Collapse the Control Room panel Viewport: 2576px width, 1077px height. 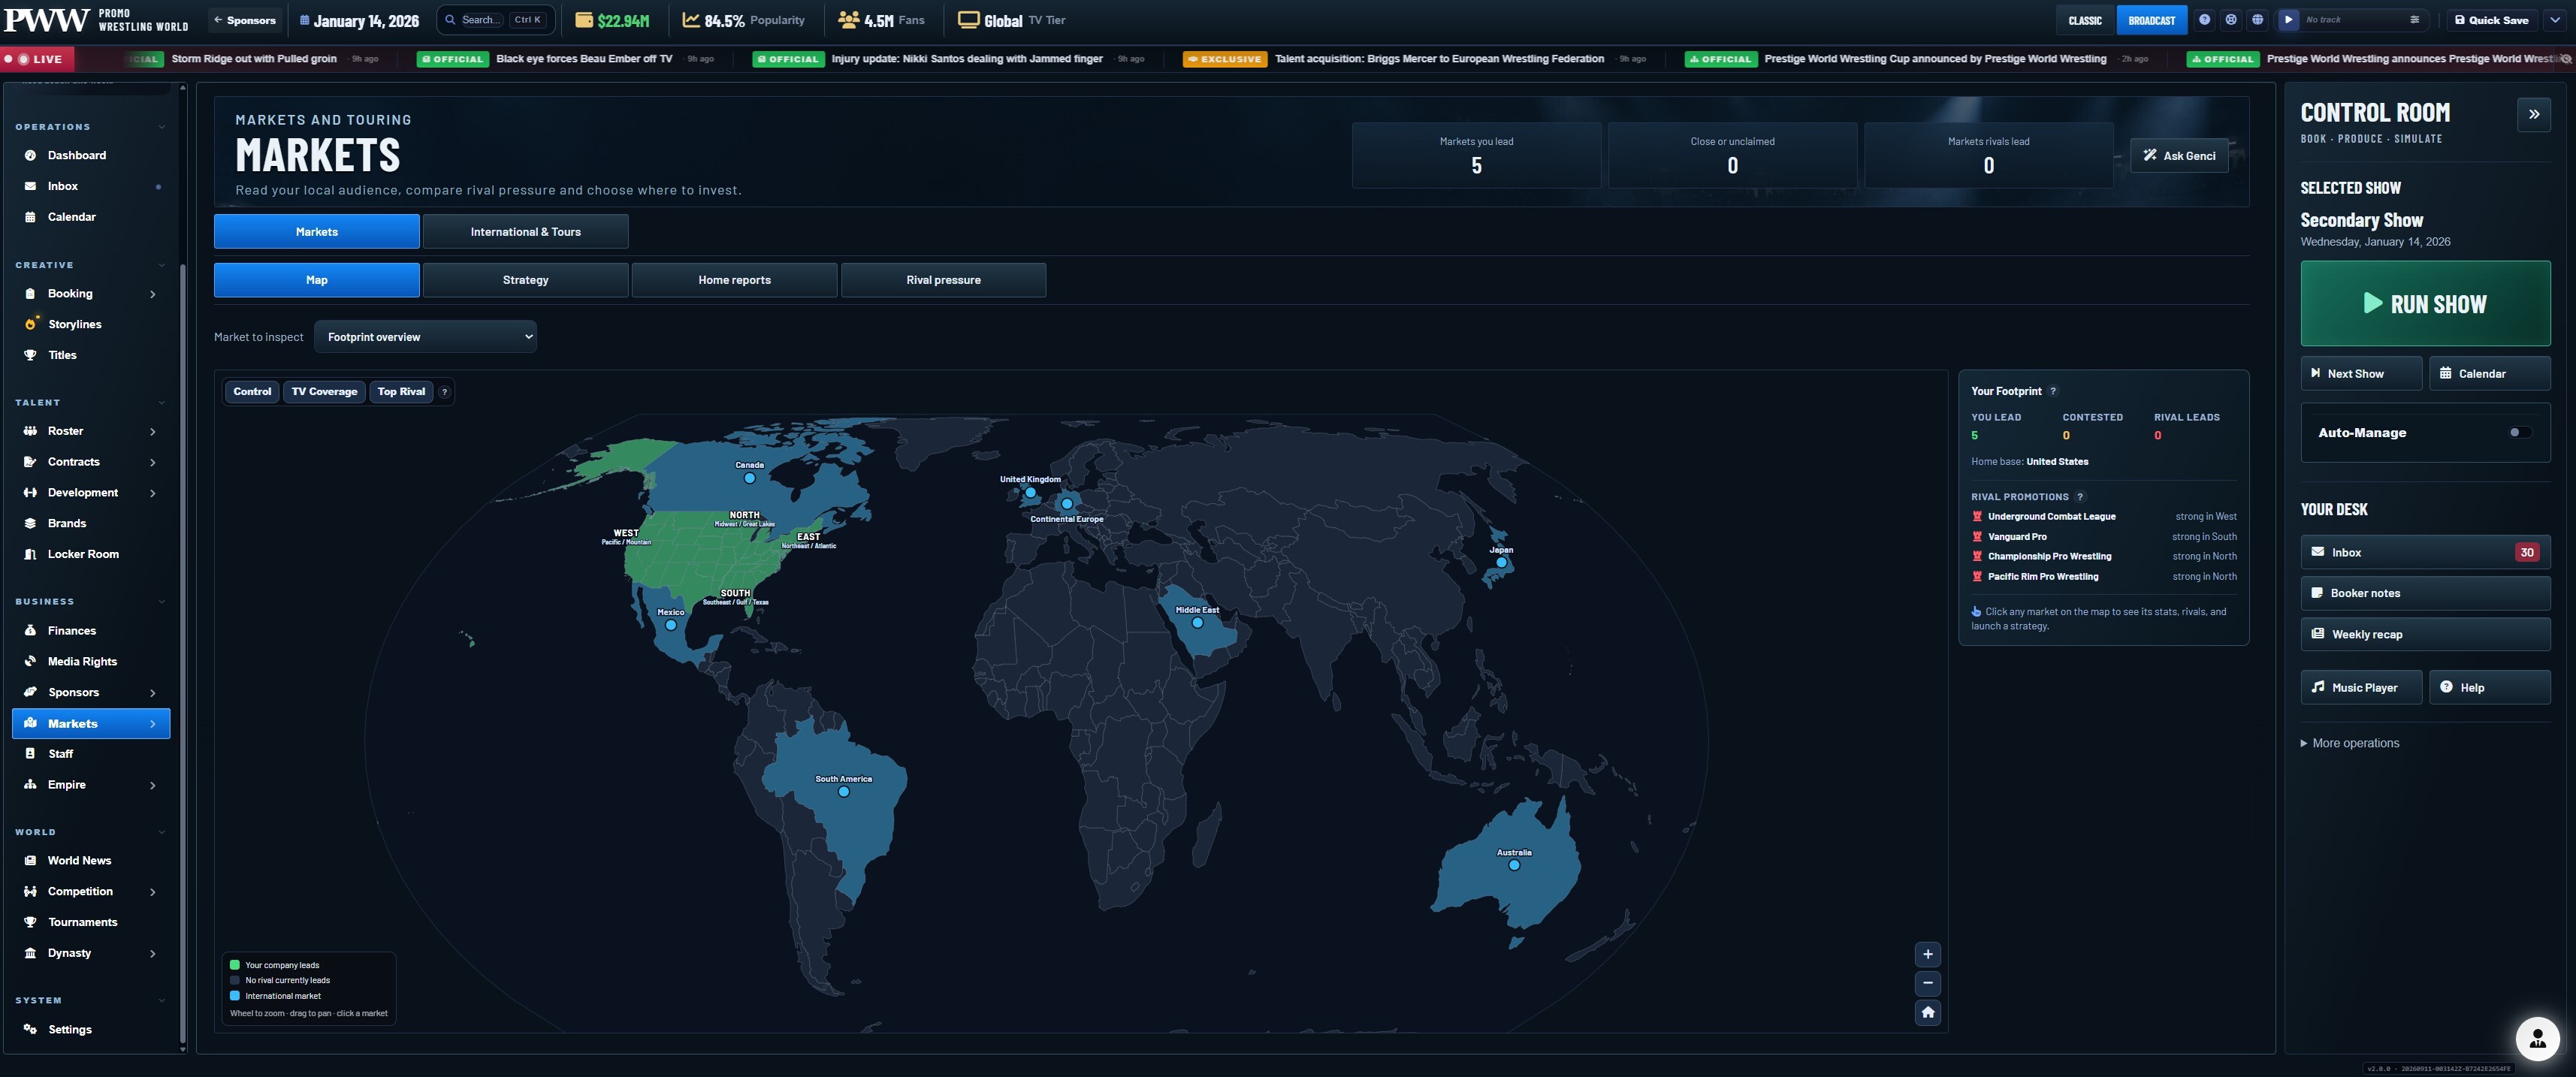(2533, 114)
